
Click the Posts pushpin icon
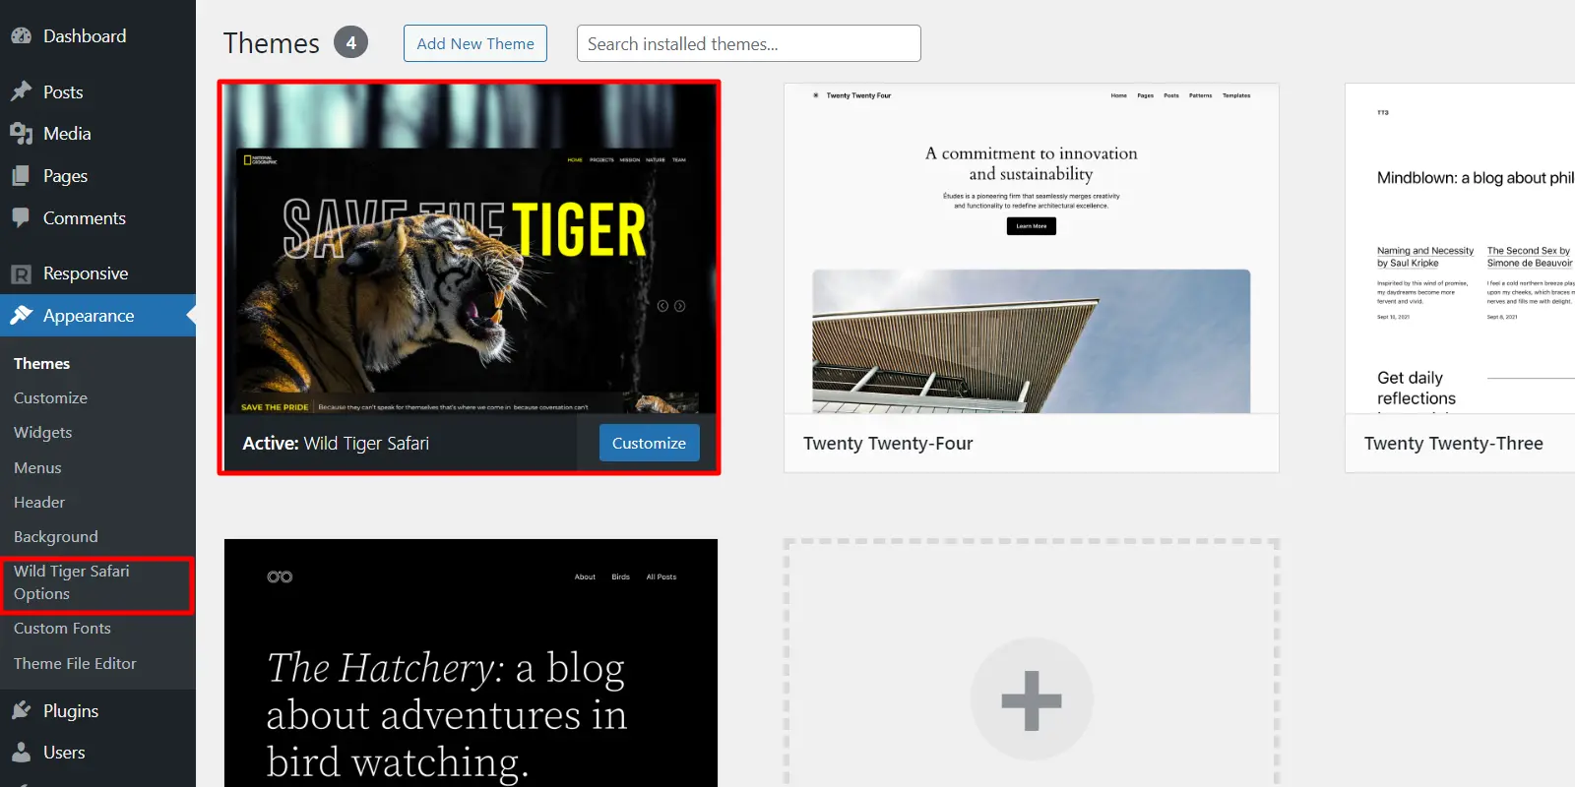(x=22, y=91)
